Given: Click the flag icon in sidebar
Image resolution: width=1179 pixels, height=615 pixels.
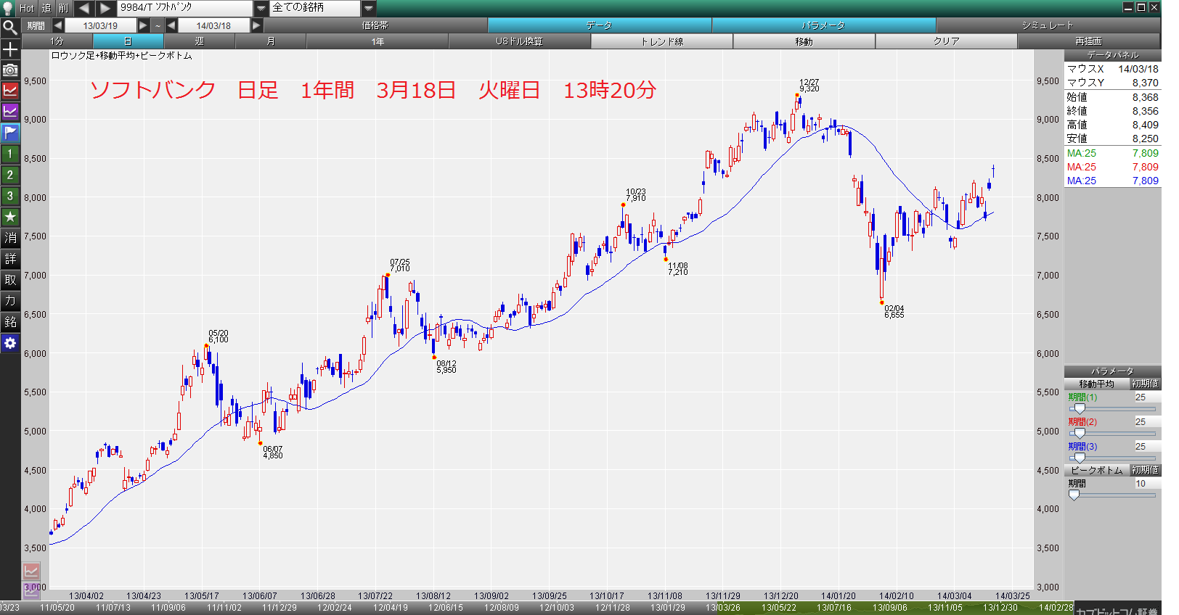Looking at the screenshot, I should point(10,133).
